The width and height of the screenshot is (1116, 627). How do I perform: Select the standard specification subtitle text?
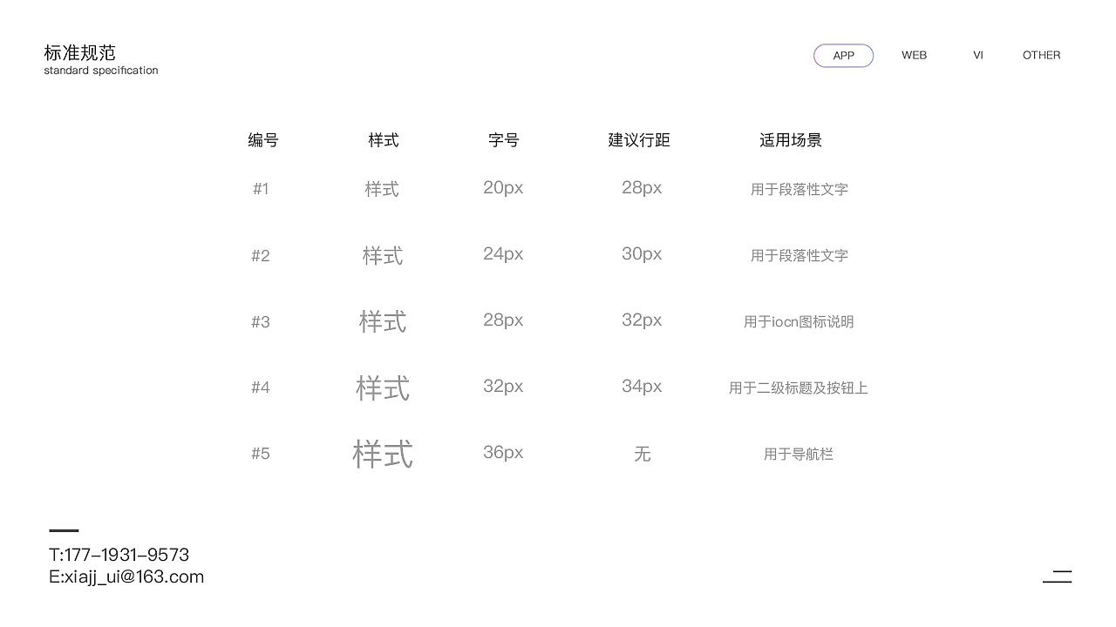tap(100, 71)
